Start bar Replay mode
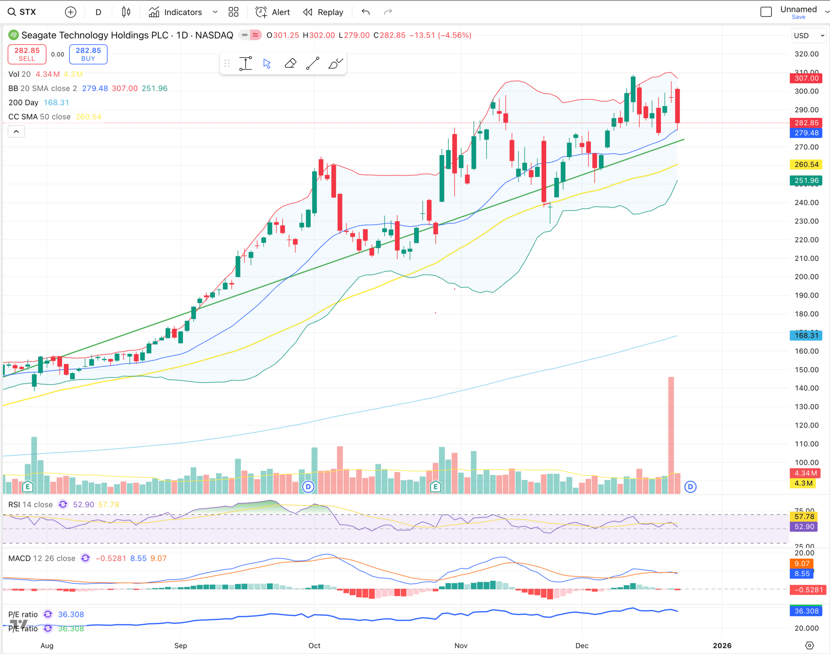 323,12
